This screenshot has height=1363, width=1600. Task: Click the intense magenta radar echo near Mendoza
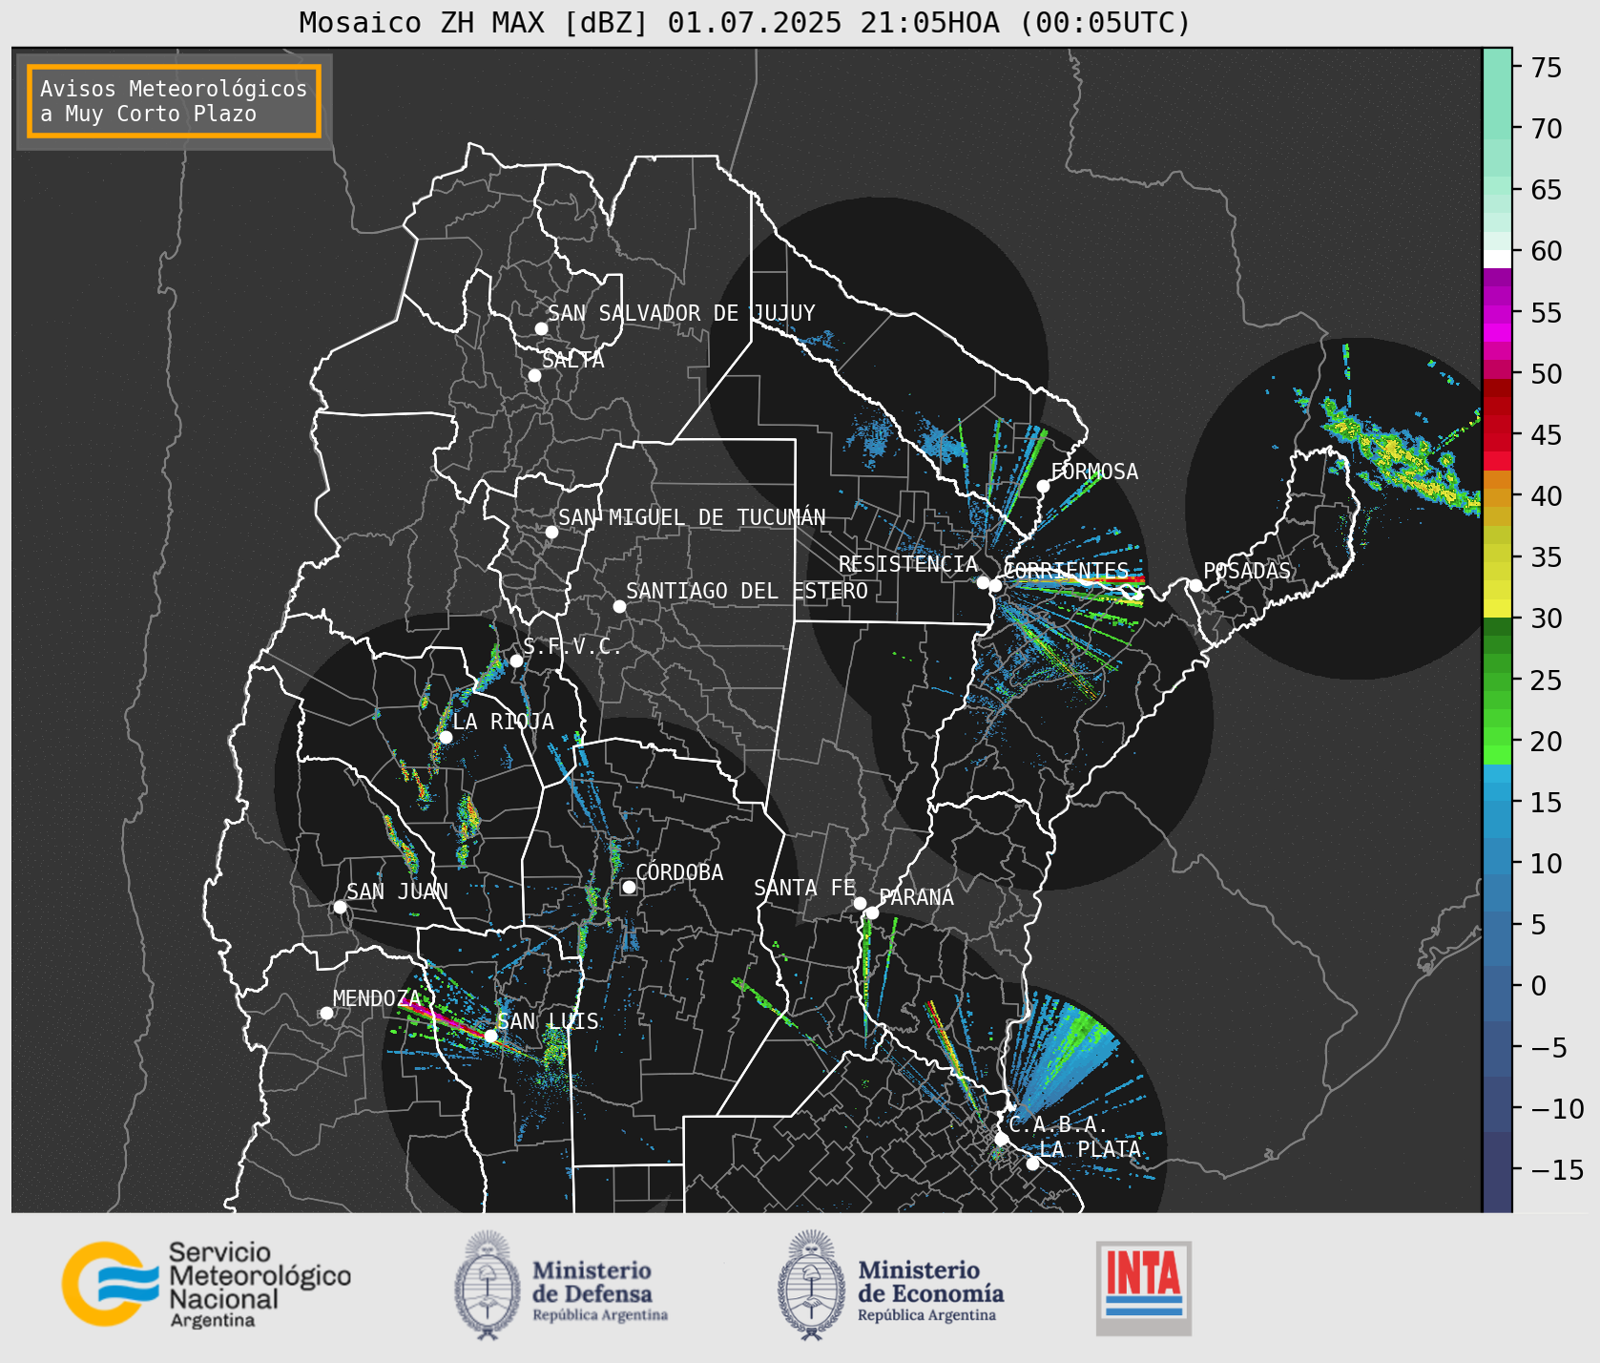[x=431, y=1014]
